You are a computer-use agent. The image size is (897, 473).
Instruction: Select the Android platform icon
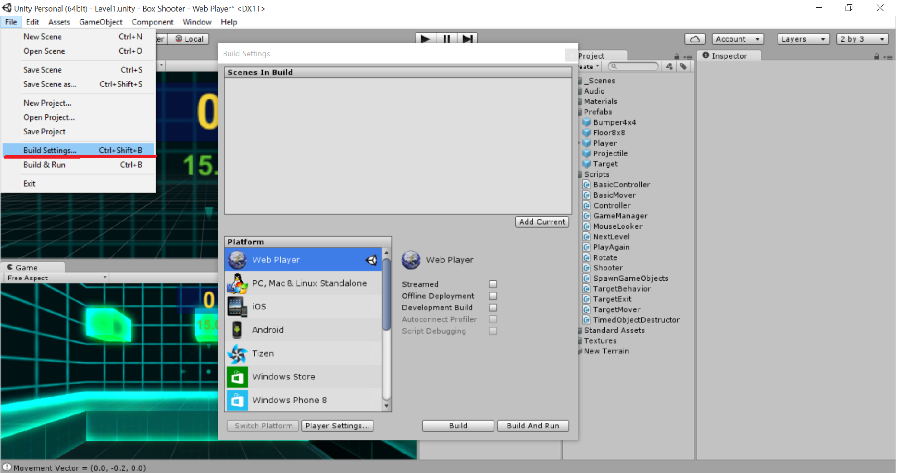coord(237,330)
